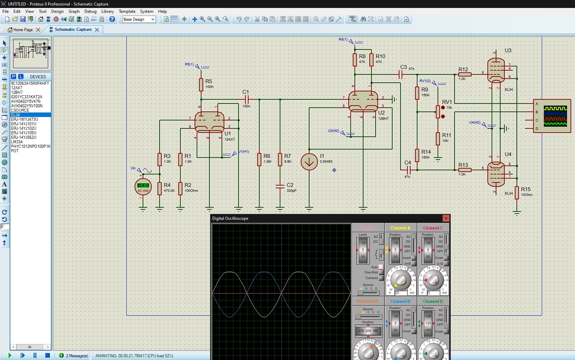Adjust the Trigger Source selector slider
Image resolution: width=575 pixels, height=360 pixels.
[368, 293]
